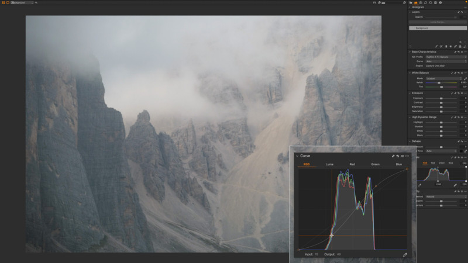The height and width of the screenshot is (263, 468).
Task: Open Base Characteristics presets list icon
Action: tap(462, 52)
